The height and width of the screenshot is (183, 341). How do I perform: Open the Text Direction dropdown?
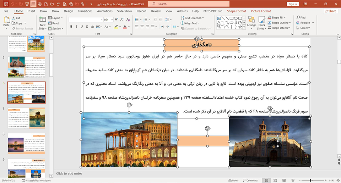tap(192, 18)
